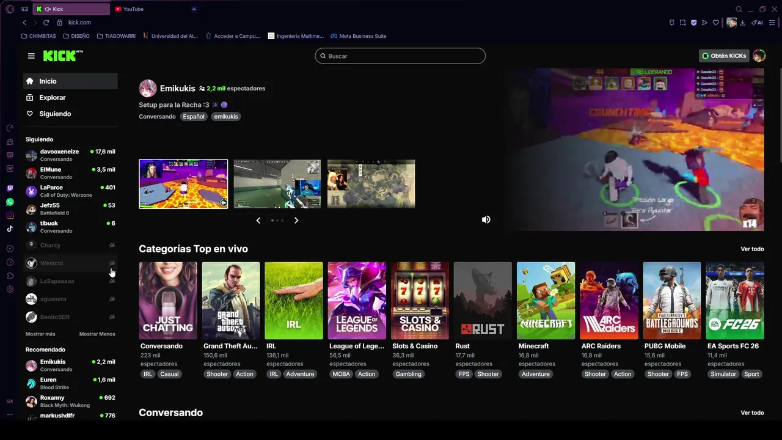Click the Gambling tag under Slots & Casino

(409, 374)
